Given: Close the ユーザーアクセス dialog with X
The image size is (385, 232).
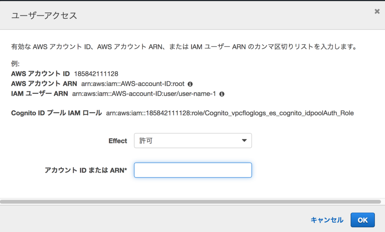Looking at the screenshot, I should (x=377, y=11).
